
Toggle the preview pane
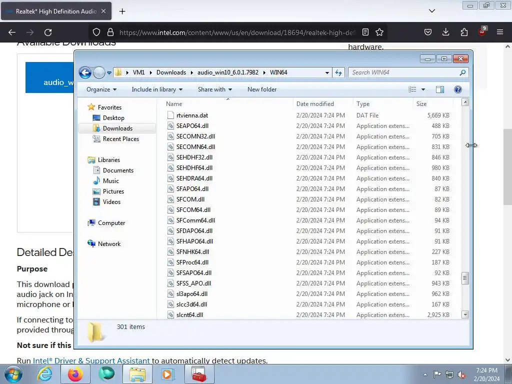coord(440,89)
